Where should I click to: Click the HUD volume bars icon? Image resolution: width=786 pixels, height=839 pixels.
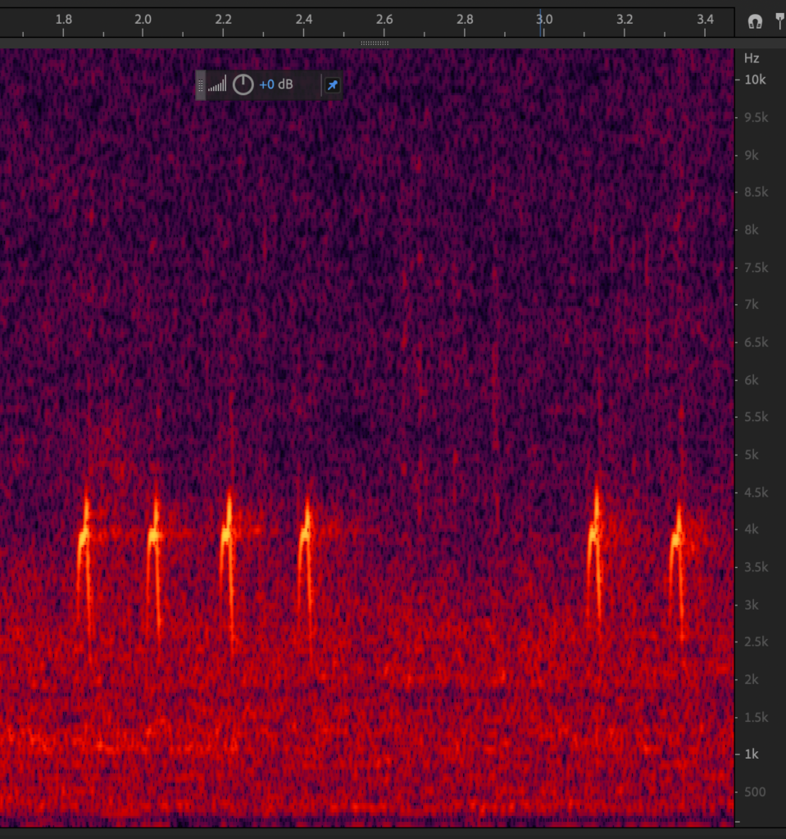(x=217, y=84)
